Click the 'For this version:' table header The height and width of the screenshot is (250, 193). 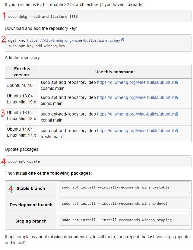click(x=22, y=72)
